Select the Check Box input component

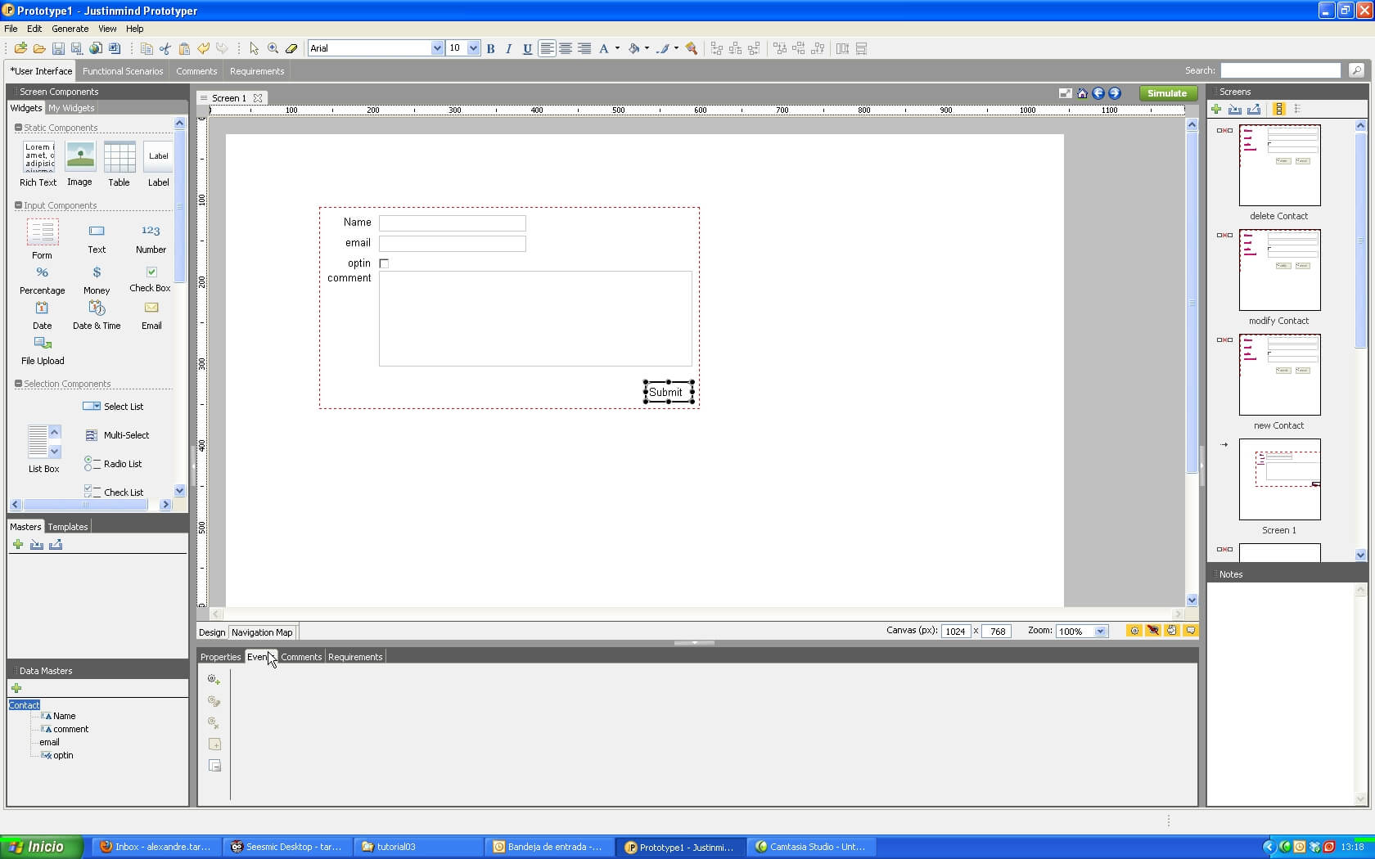(150, 272)
